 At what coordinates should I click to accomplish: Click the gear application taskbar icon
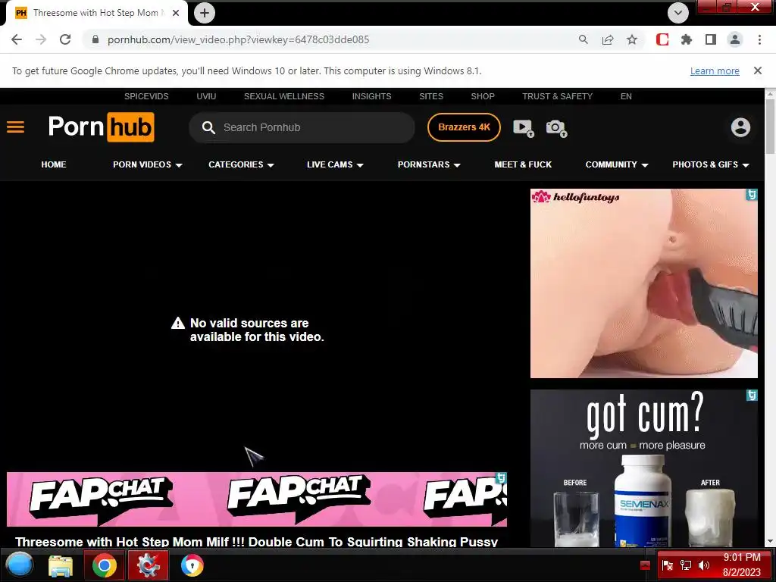(x=148, y=565)
